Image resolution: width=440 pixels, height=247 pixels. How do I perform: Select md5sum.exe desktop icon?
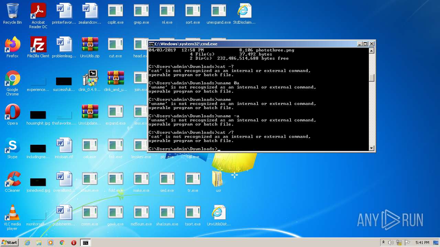pyautogui.click(x=141, y=215)
